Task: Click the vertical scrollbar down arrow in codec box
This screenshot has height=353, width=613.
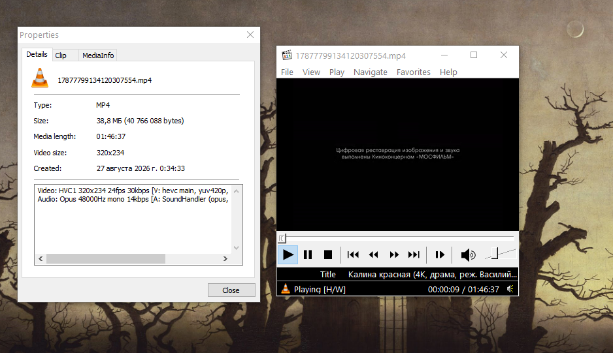Action: (236, 247)
